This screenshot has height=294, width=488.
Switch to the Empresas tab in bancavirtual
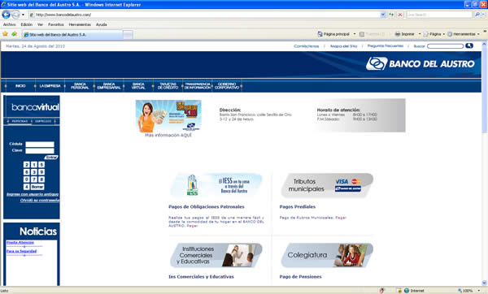(x=43, y=121)
